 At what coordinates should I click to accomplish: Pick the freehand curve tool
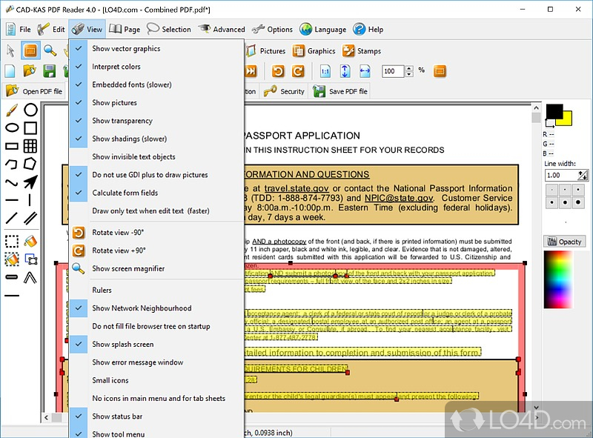click(11, 183)
